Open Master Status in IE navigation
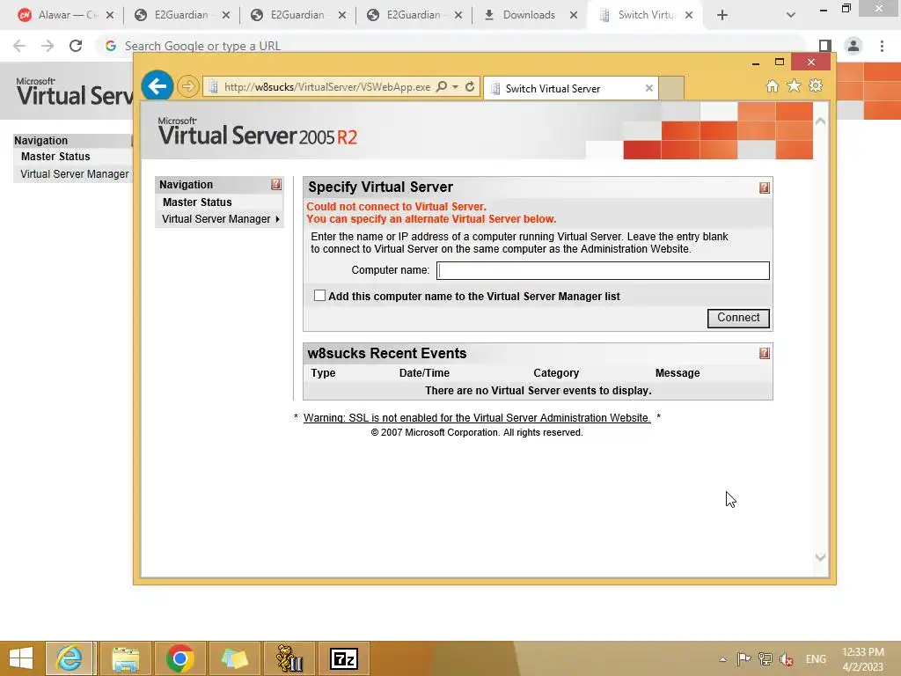 [x=197, y=202]
